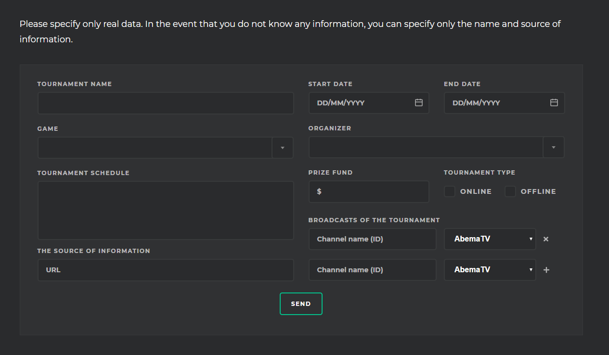Expand the Organizer dropdown arrow
This screenshot has height=355, width=609.
553,147
